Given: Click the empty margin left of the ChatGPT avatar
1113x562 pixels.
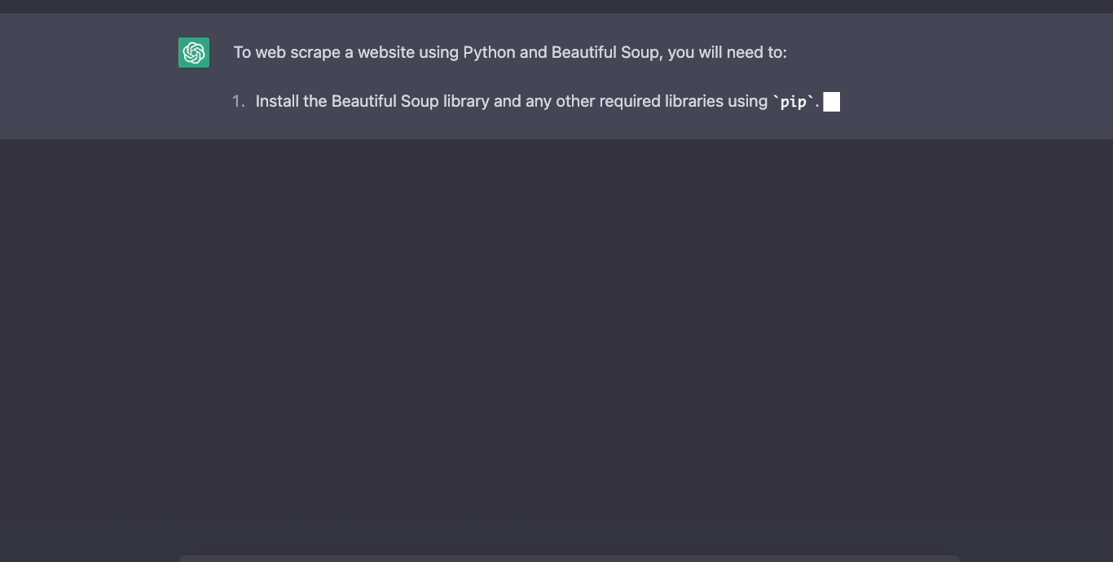Looking at the screenshot, I should tap(90, 53).
